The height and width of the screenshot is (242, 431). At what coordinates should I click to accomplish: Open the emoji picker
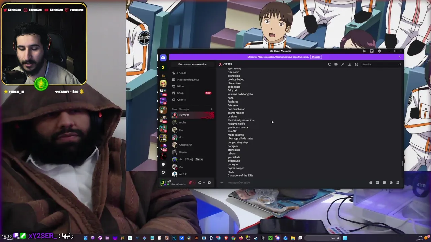pos(391,183)
